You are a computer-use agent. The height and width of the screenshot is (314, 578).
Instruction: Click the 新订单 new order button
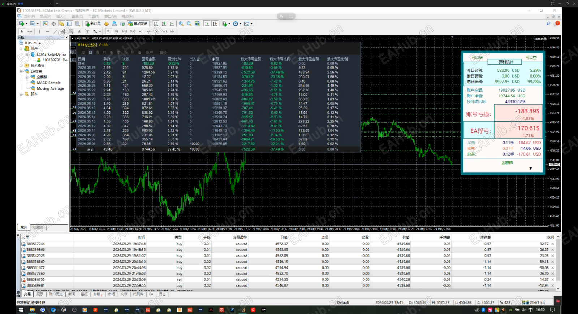(x=93, y=23)
